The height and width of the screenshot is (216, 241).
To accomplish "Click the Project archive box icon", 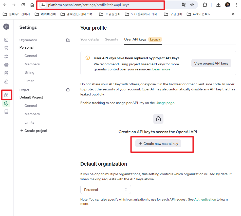I will click(68, 90).
